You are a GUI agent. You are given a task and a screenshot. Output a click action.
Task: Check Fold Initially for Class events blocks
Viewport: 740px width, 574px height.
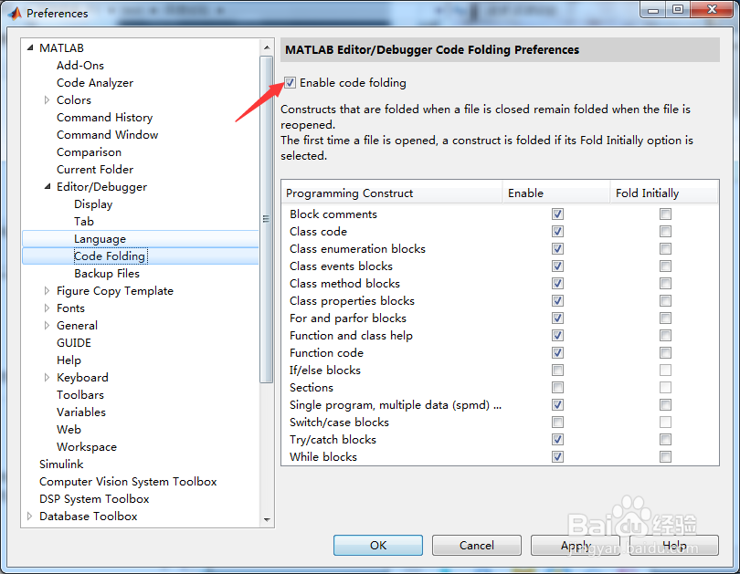665,266
